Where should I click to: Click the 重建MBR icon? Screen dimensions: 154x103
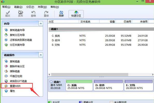click(6, 86)
